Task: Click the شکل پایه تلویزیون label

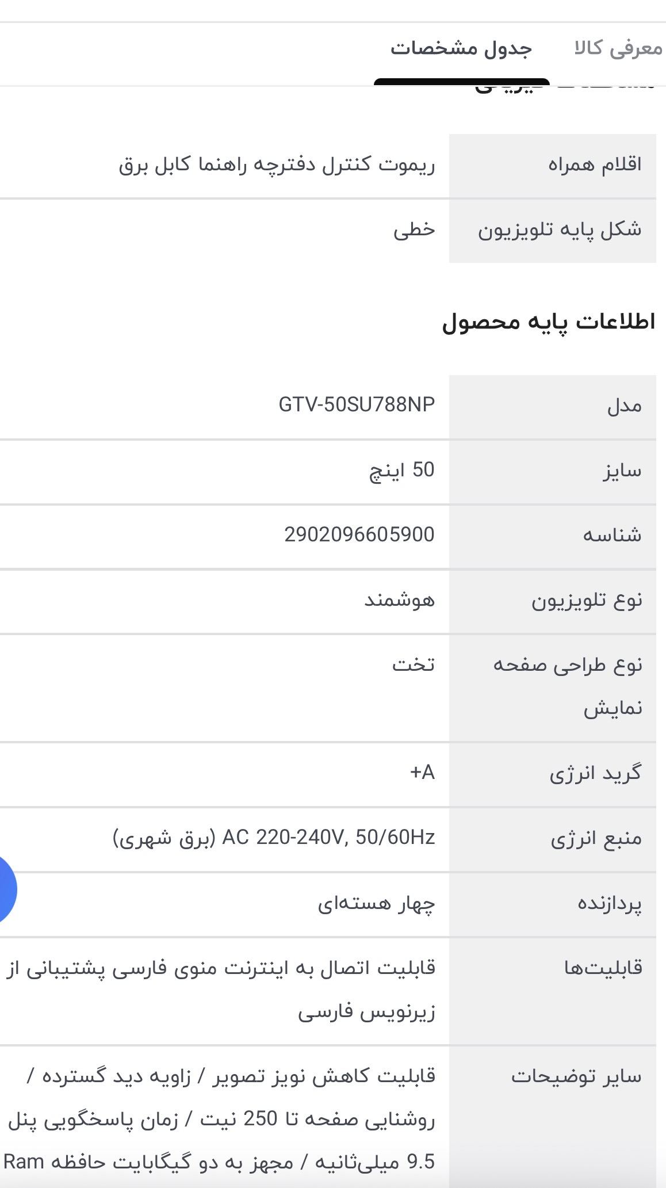Action: pos(559,230)
